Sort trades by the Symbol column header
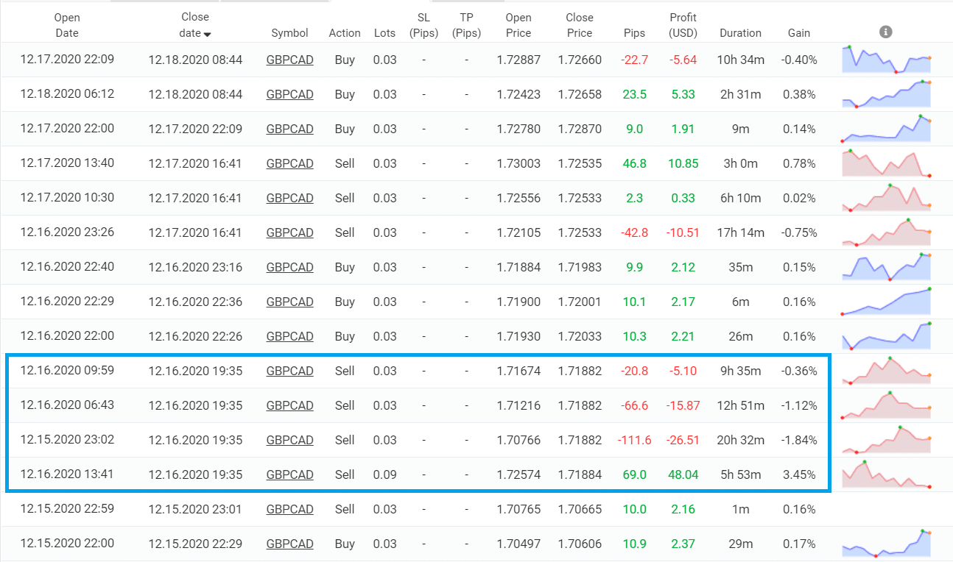Viewport: 953px width, 562px height. click(x=289, y=33)
